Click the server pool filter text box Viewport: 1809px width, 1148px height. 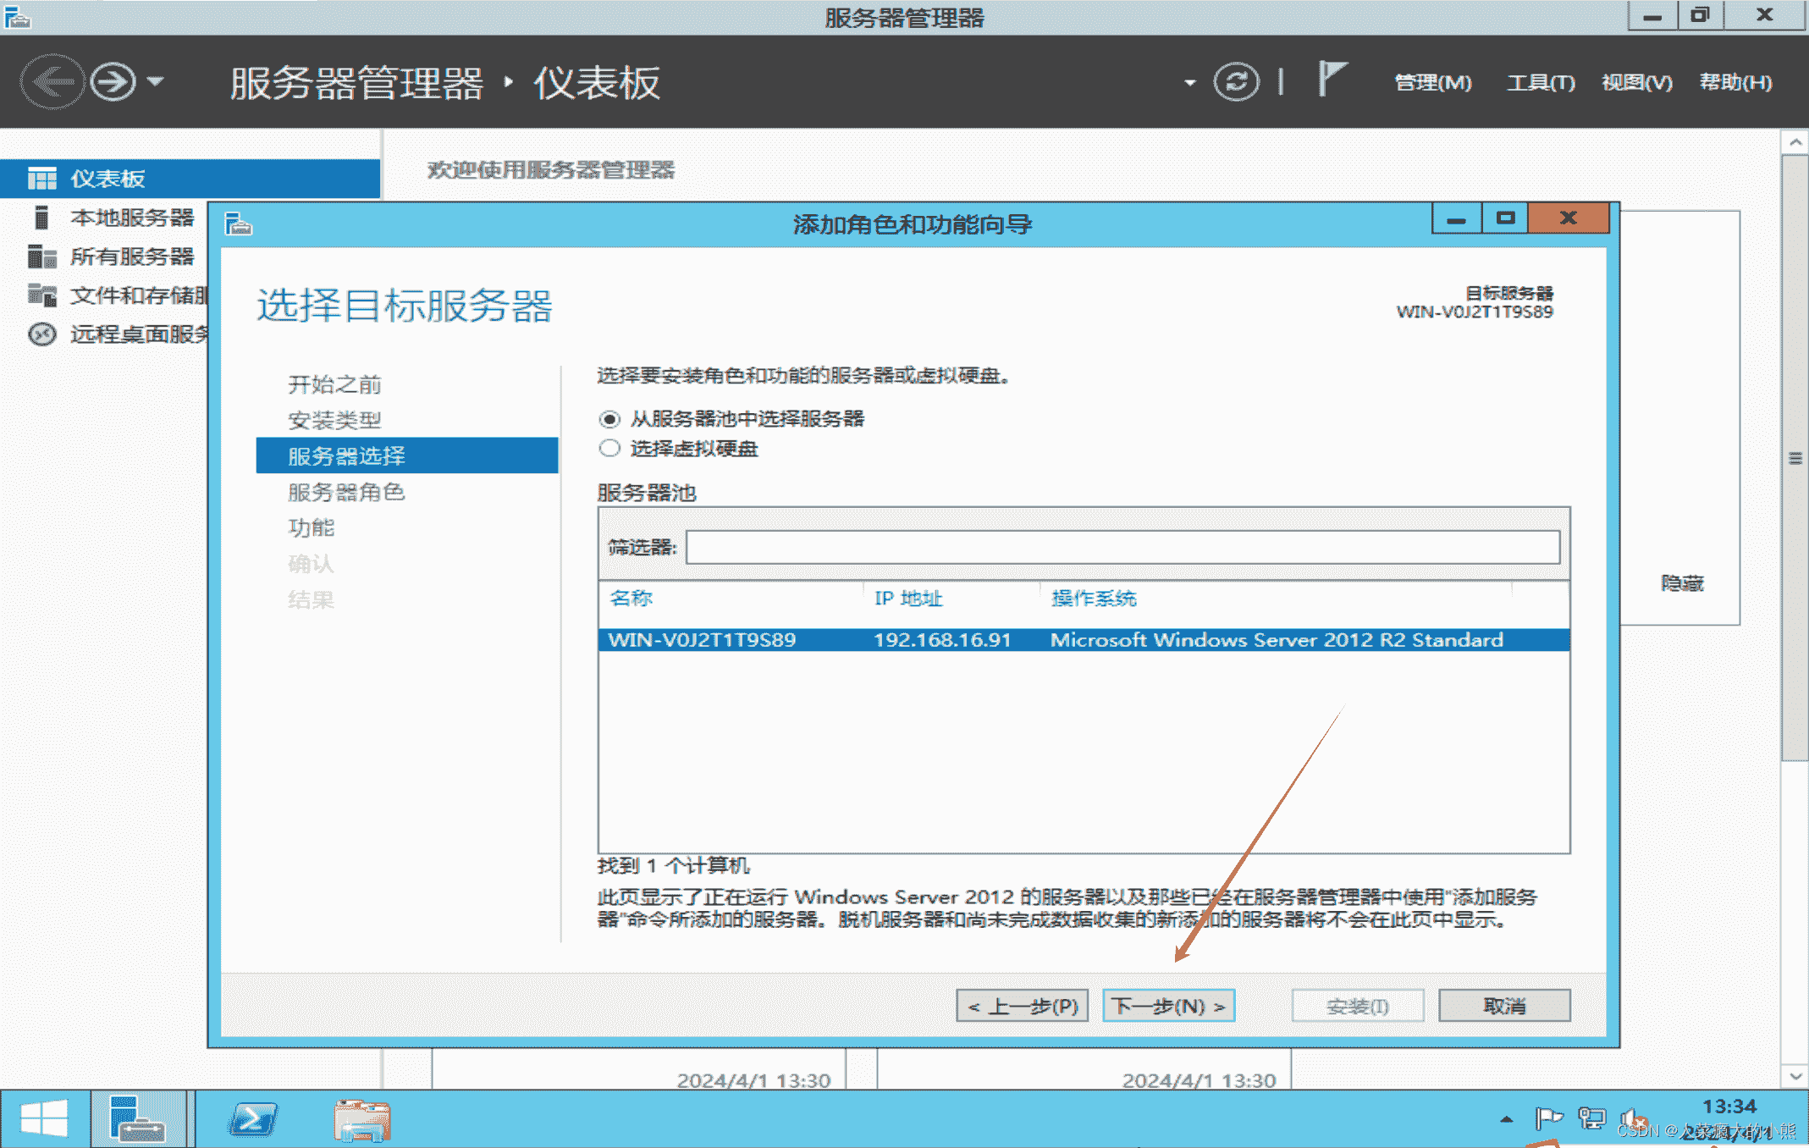pyautogui.click(x=1122, y=547)
